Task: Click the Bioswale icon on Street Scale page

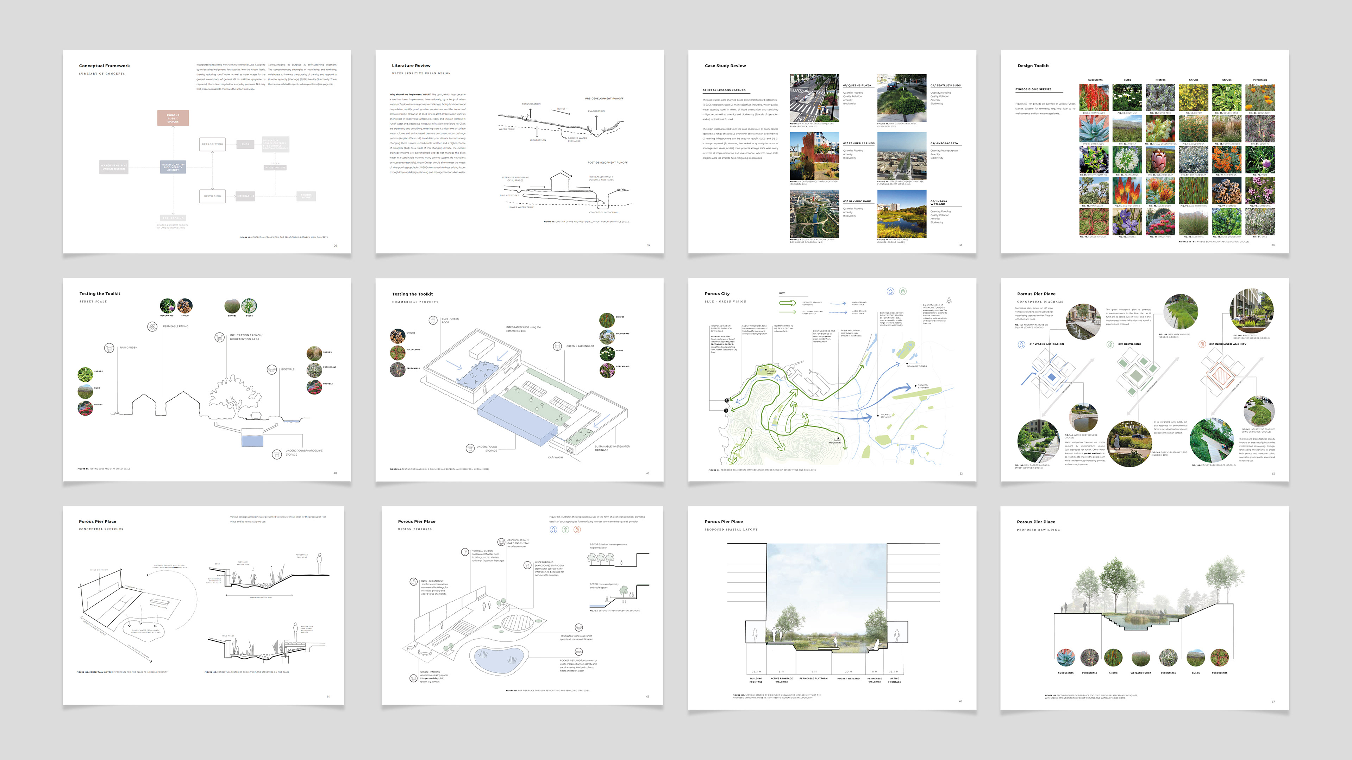Action: coord(272,370)
